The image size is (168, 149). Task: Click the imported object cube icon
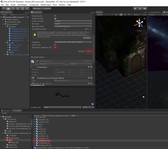[33, 61]
